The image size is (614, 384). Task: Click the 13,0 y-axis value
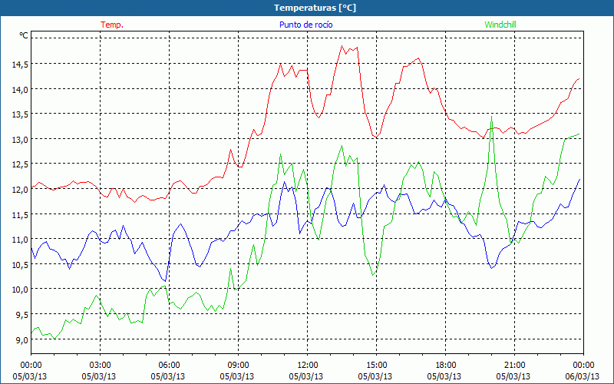pyautogui.click(x=20, y=140)
